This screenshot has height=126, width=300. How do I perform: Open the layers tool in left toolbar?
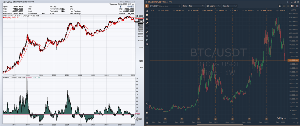[147, 15]
